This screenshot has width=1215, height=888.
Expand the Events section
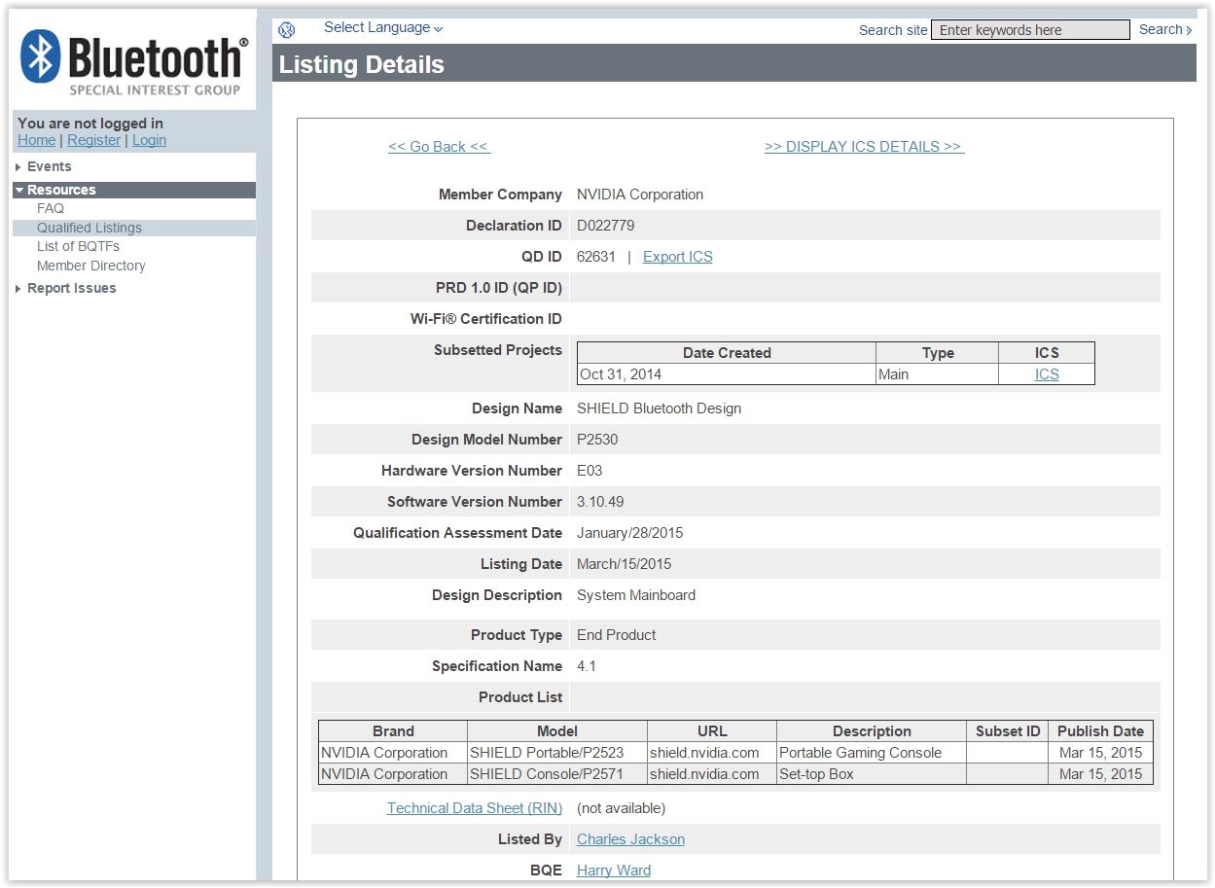click(49, 166)
